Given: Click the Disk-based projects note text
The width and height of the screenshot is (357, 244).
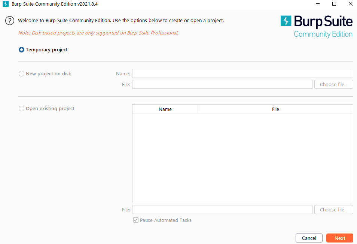Looking at the screenshot, I should point(98,33).
